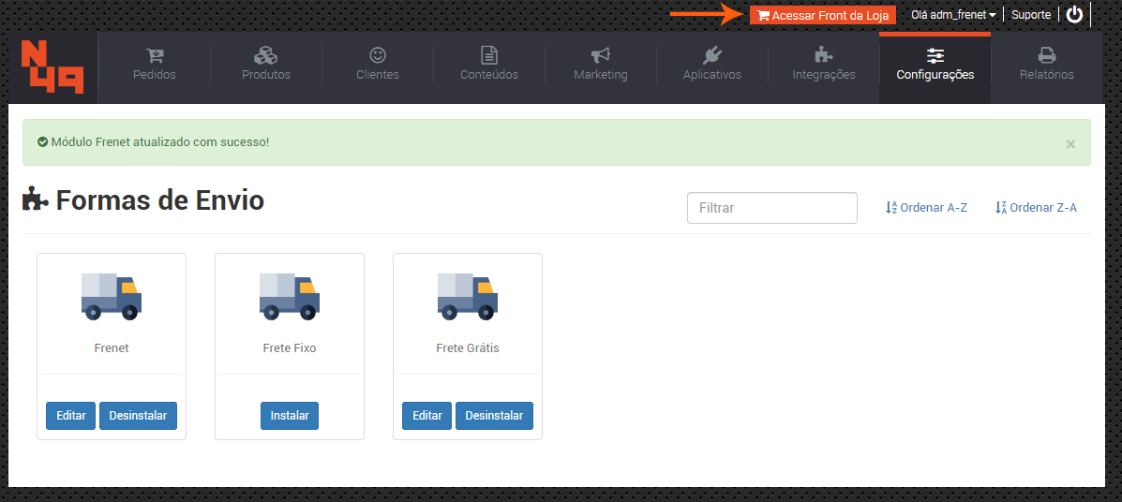Image resolution: width=1122 pixels, height=502 pixels.
Task: Click the Filtrar input field
Action: pos(771,208)
